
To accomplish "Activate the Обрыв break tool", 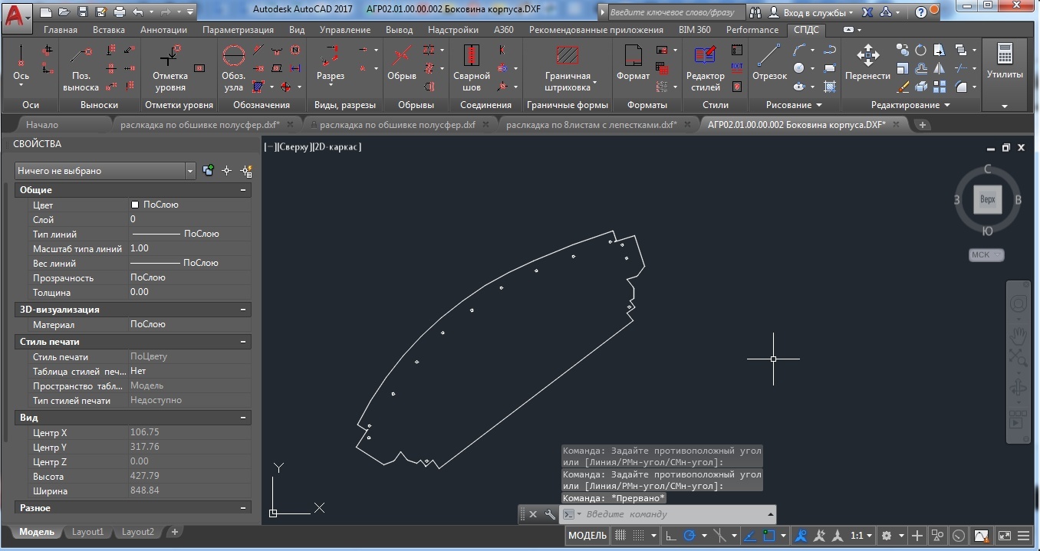I will pos(401,64).
